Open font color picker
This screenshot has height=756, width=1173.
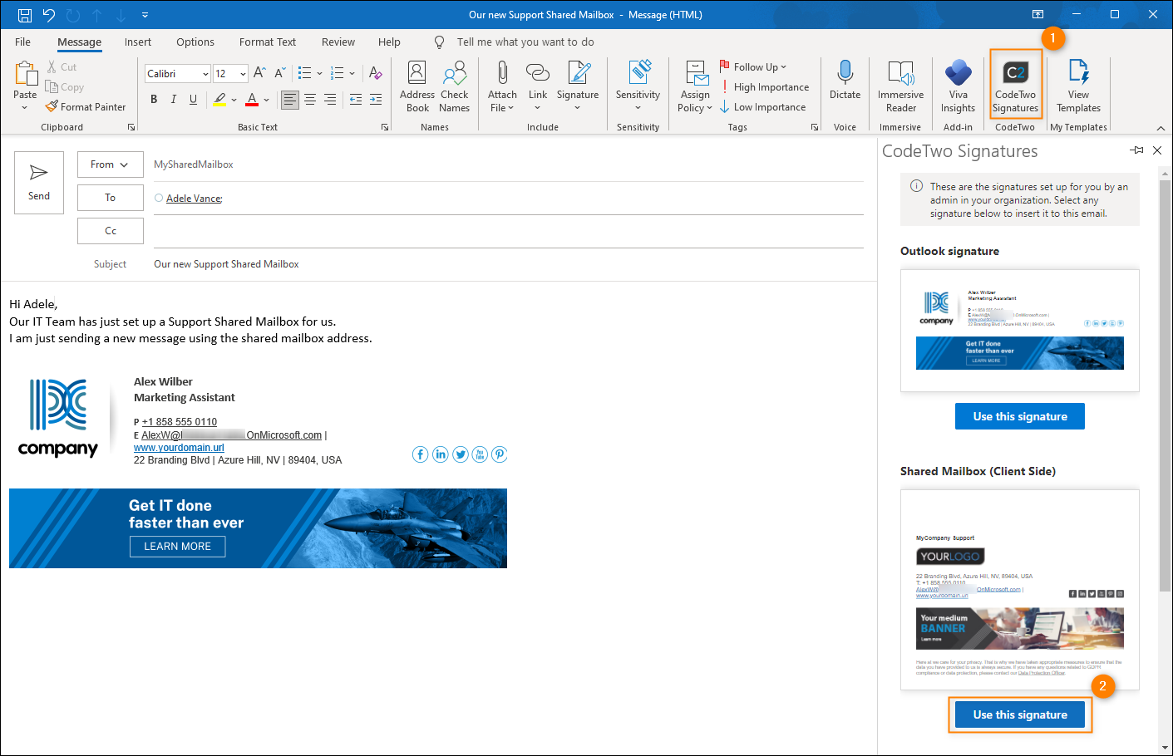click(266, 100)
